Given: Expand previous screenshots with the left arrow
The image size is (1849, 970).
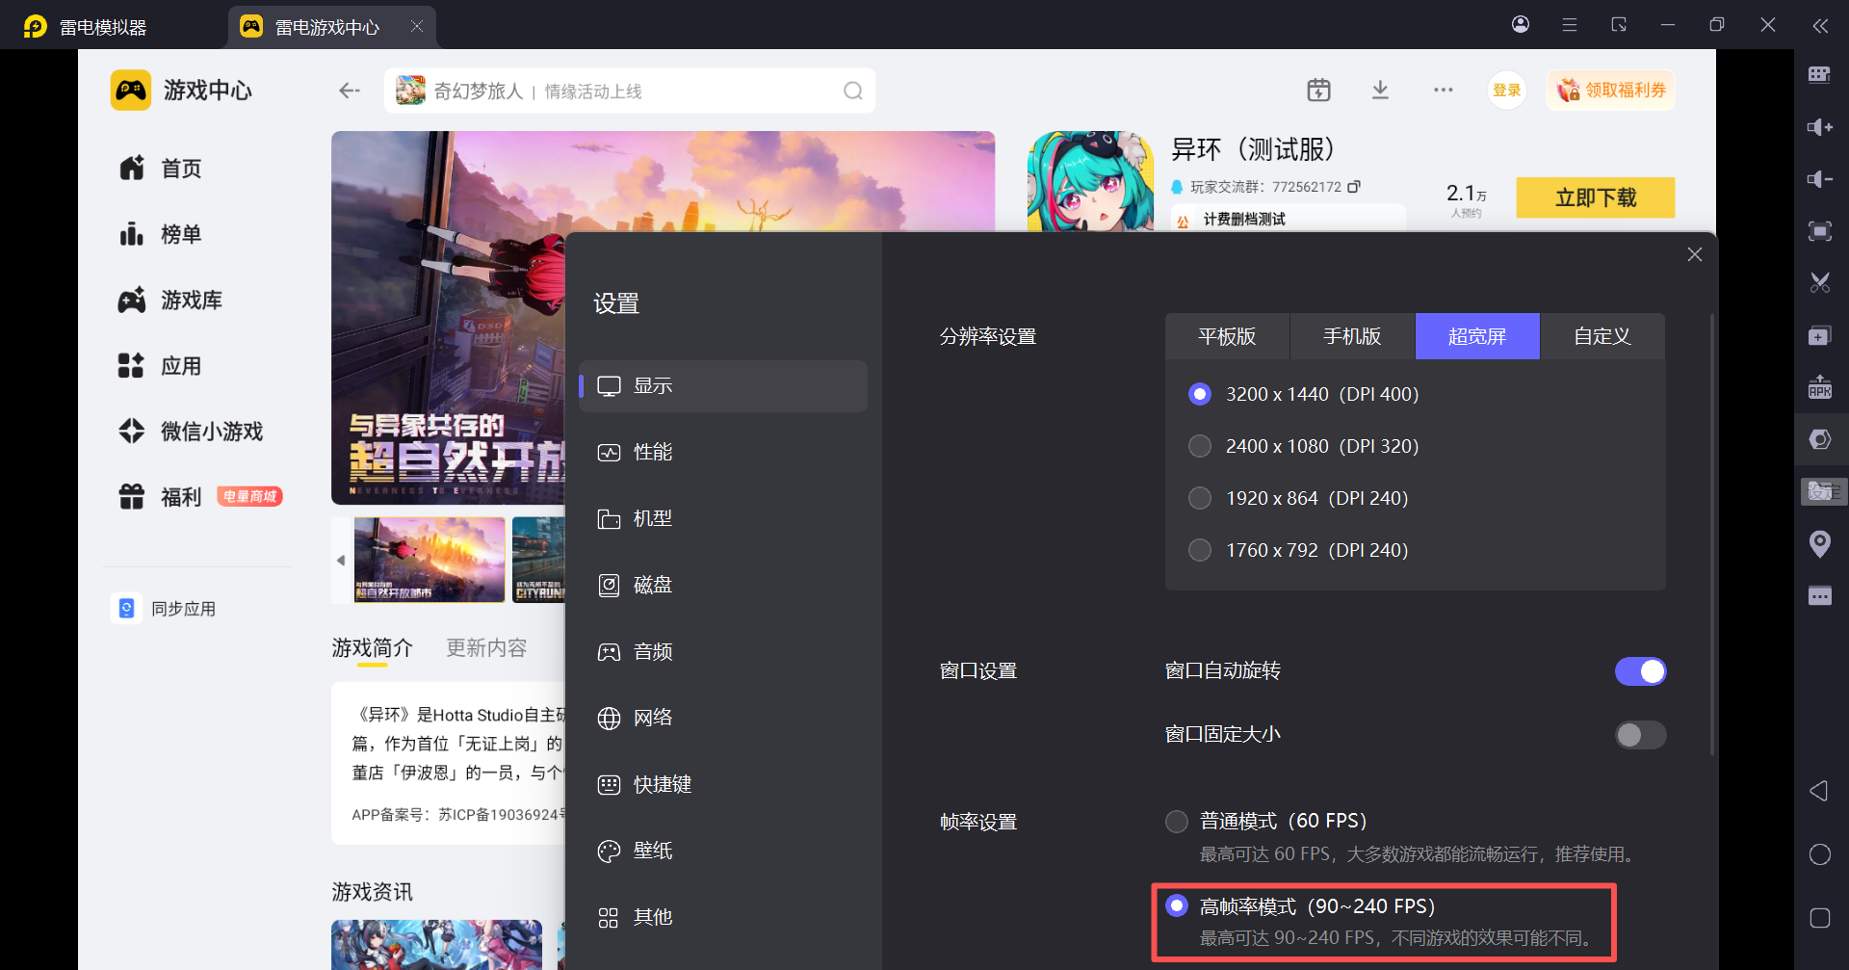Looking at the screenshot, I should coord(339,560).
